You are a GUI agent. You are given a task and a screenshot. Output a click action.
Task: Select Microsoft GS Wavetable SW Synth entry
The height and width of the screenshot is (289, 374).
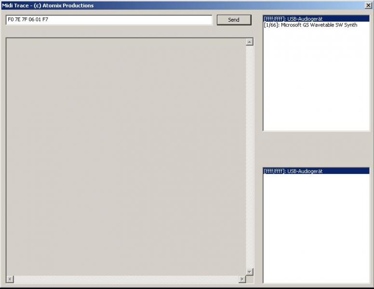click(x=316, y=25)
